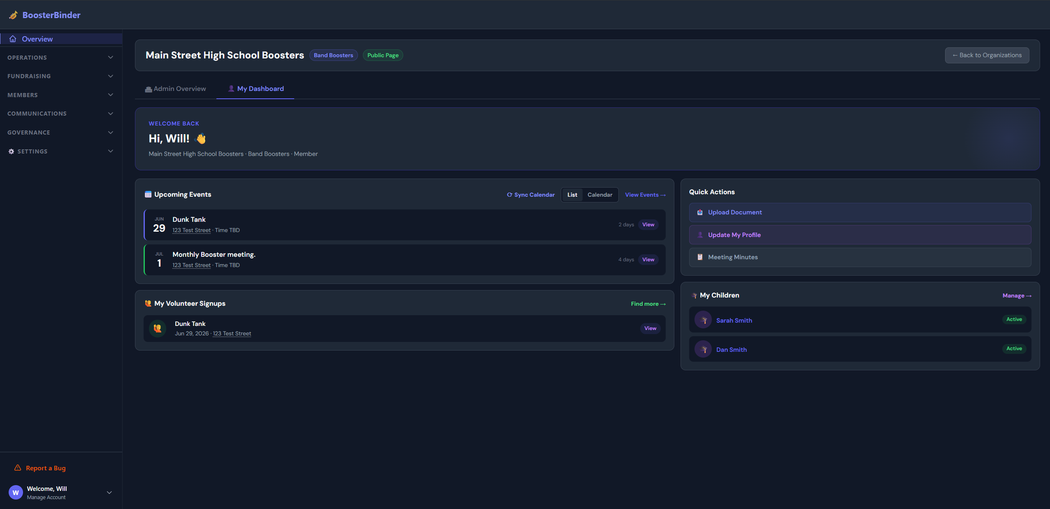1050x509 pixels.
Task: Click the JUL 1 date block
Action: tap(159, 260)
